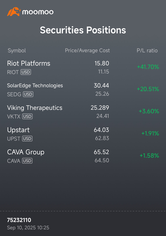Select the USD badge next to CAVA

(x=27, y=161)
